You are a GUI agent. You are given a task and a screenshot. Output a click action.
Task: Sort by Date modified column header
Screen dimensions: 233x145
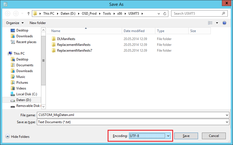(x=134, y=31)
